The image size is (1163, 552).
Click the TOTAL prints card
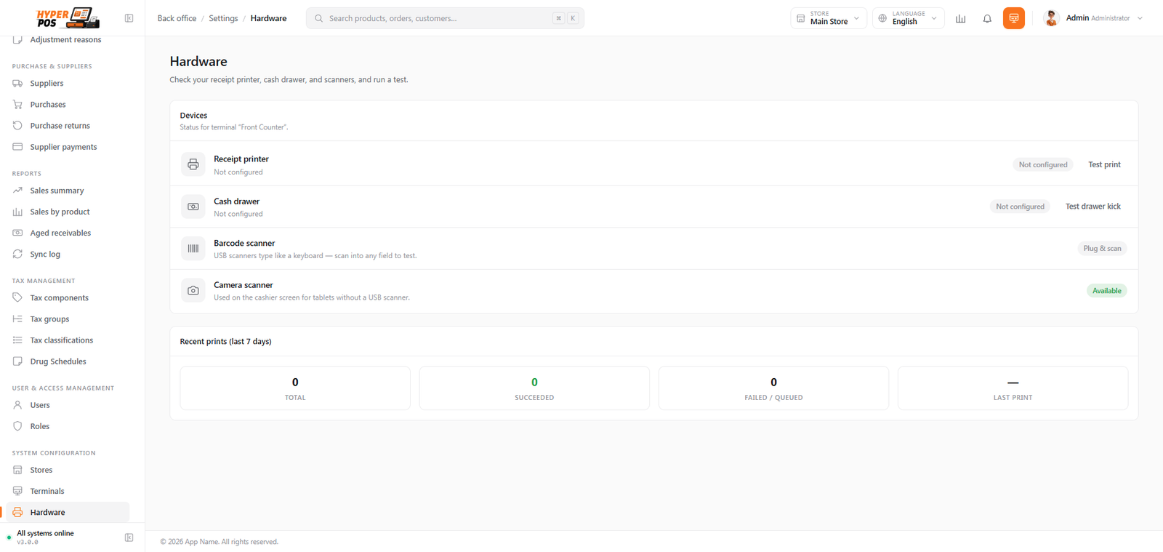click(295, 388)
